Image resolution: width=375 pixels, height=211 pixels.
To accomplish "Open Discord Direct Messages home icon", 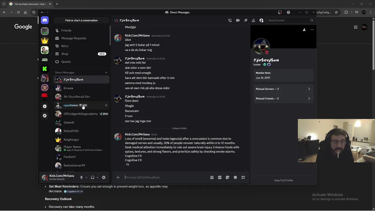I will 45,20.
